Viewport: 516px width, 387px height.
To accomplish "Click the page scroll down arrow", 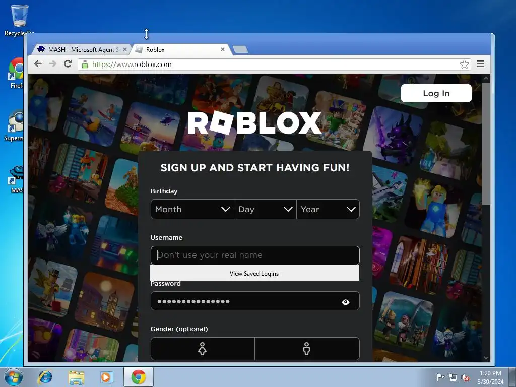I will [x=486, y=358].
